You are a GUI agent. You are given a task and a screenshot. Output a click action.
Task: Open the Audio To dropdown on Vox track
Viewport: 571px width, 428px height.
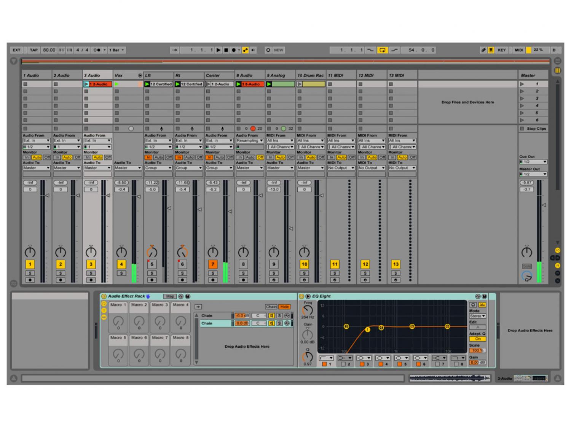(128, 168)
